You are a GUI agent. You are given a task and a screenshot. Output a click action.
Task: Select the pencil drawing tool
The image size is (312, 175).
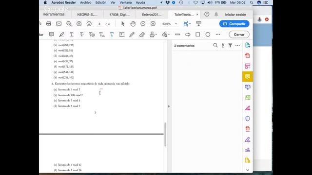click(132, 35)
